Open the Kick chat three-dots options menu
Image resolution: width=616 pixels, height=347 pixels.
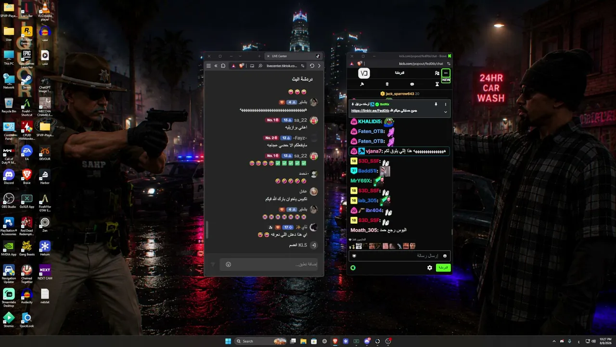pyautogui.click(x=446, y=73)
